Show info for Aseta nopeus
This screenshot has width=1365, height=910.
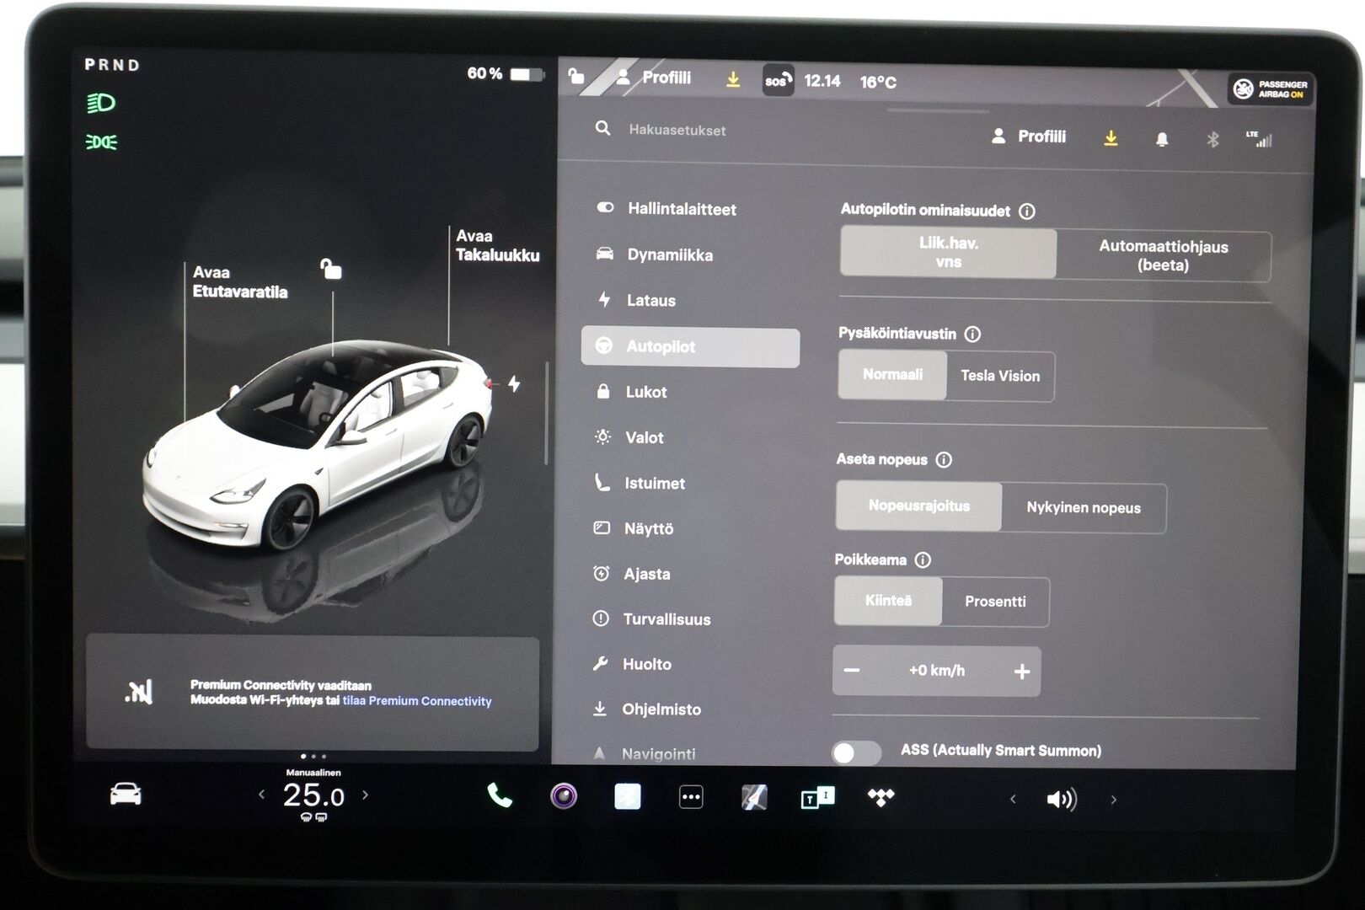point(944,460)
